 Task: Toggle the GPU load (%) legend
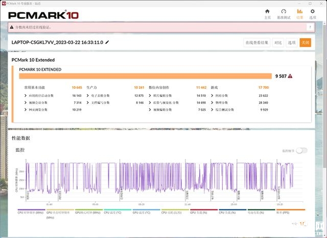(x=204, y=212)
